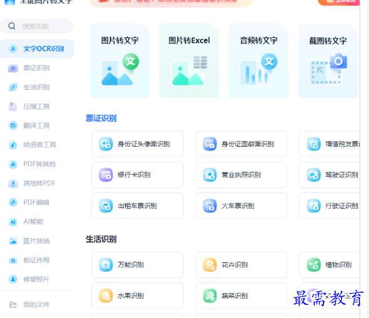Click the 行驶证识别 icon
This screenshot has width=369, height=318.
313,206
